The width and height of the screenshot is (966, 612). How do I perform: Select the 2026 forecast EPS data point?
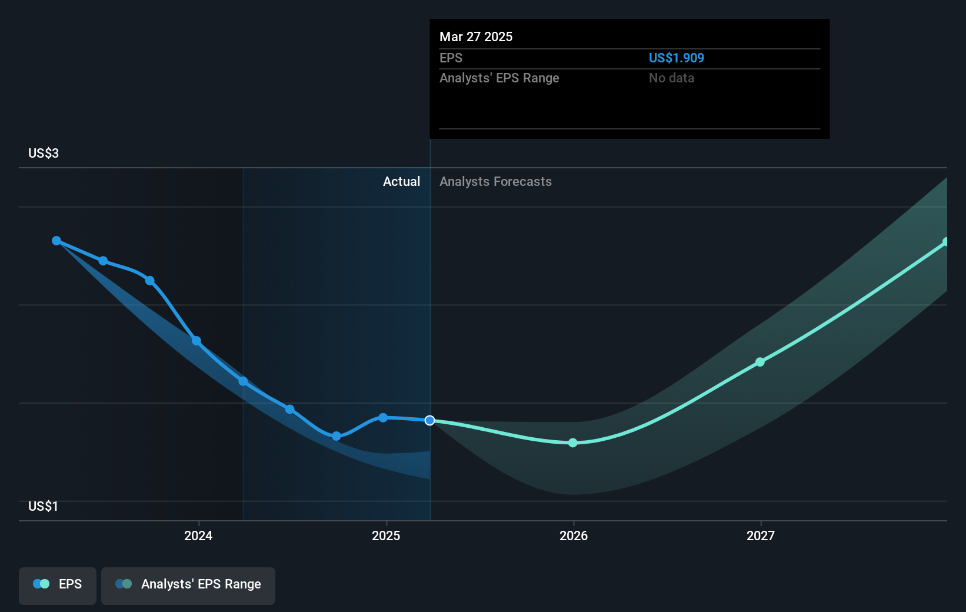573,443
